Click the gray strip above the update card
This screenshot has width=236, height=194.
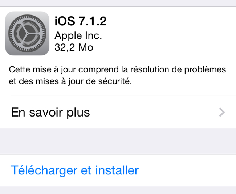tap(118, 3)
